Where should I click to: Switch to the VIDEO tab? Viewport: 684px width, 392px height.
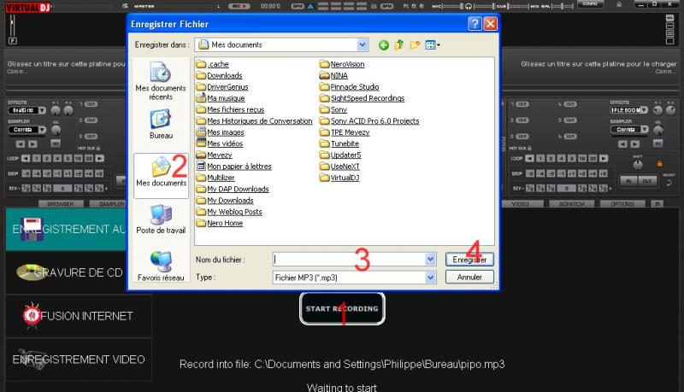point(520,204)
